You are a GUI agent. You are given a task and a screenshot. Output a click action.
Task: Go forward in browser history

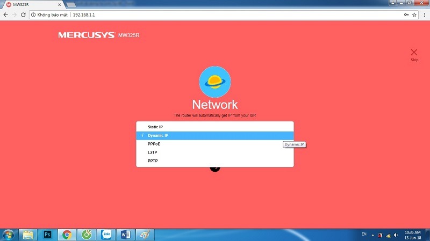[x=15, y=15]
